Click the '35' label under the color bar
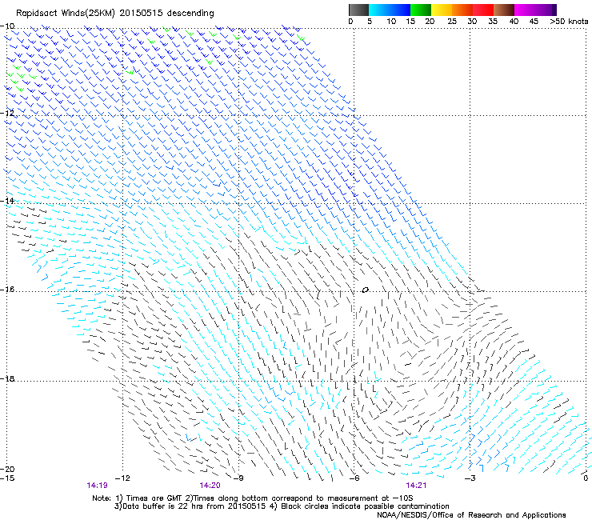Screen dimensions: 592x520 [x=493, y=22]
